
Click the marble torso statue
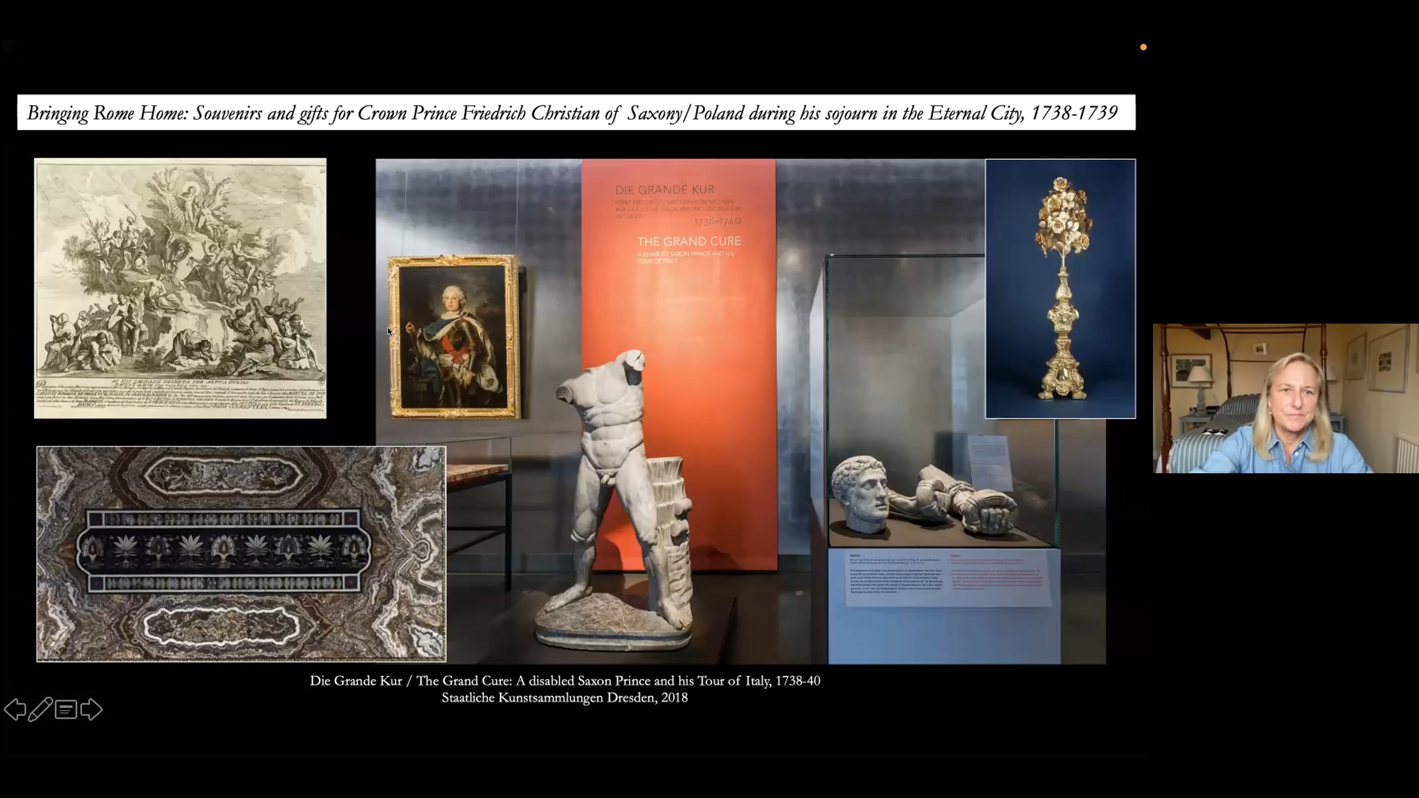click(x=621, y=499)
